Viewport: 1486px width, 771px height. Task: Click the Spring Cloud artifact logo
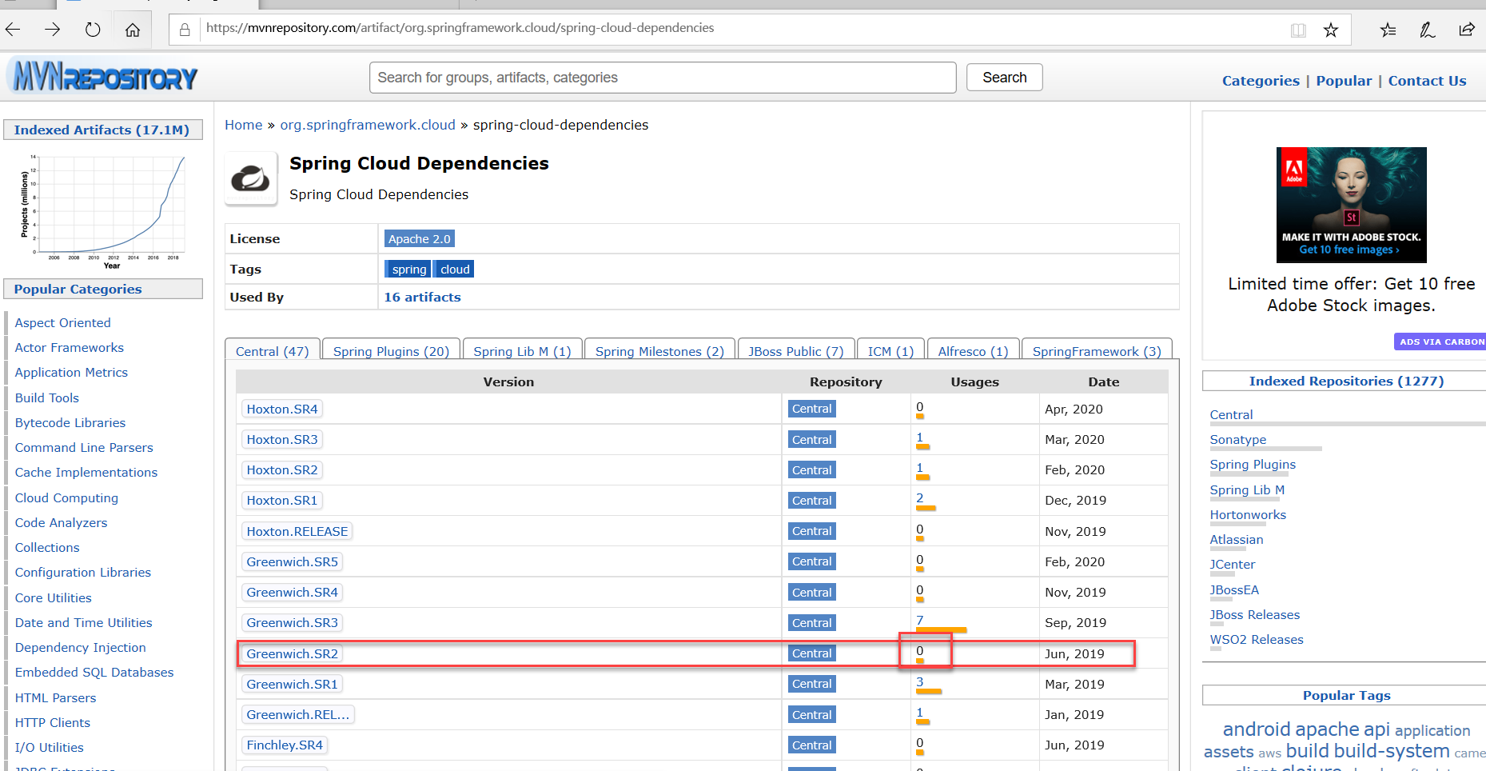click(x=251, y=178)
